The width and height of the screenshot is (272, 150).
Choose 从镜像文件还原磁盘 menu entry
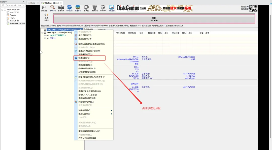[93, 72]
